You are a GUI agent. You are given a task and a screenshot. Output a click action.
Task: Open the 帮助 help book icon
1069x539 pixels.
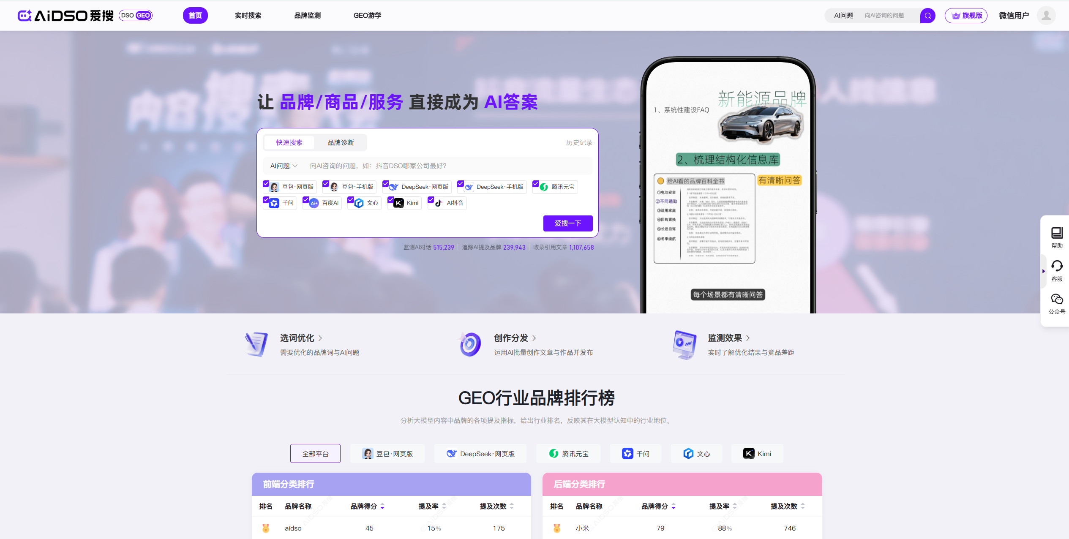(1057, 233)
